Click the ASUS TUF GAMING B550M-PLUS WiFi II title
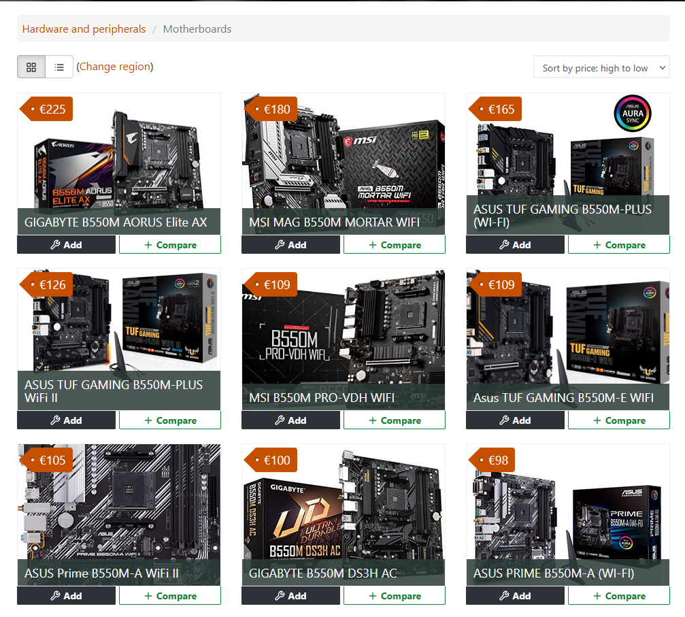This screenshot has width=685, height=617. [114, 391]
